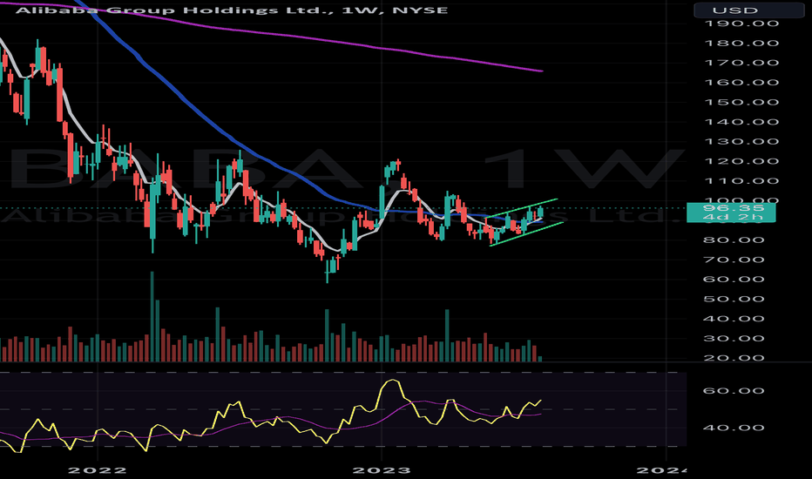812x479 pixels.
Task: Click the 180.00 price axis label
Action: point(741,43)
